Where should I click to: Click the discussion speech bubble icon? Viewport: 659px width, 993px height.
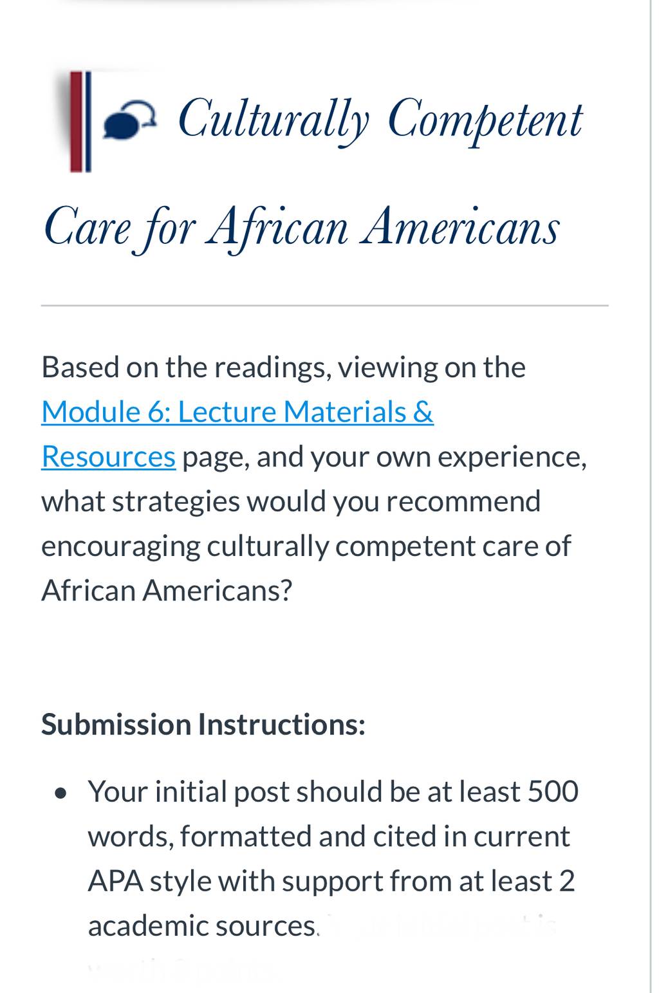[x=129, y=120]
